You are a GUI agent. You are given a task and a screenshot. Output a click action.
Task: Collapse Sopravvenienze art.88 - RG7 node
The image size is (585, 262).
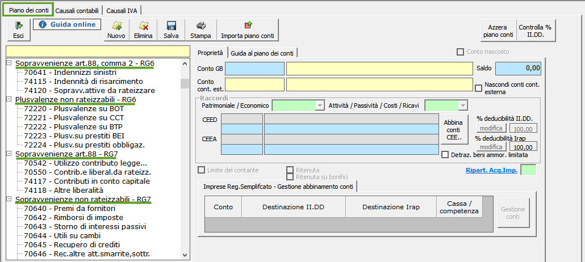[9, 154]
